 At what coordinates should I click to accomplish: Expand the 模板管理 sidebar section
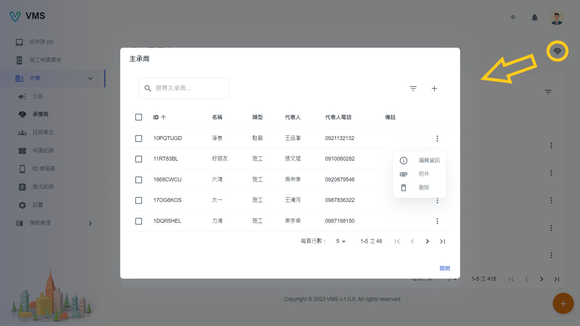(90, 223)
